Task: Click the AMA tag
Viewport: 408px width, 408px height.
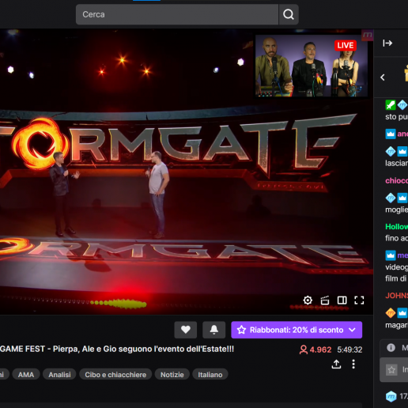Action: (x=26, y=375)
